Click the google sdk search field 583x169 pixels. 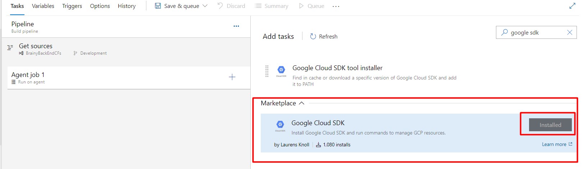536,32
